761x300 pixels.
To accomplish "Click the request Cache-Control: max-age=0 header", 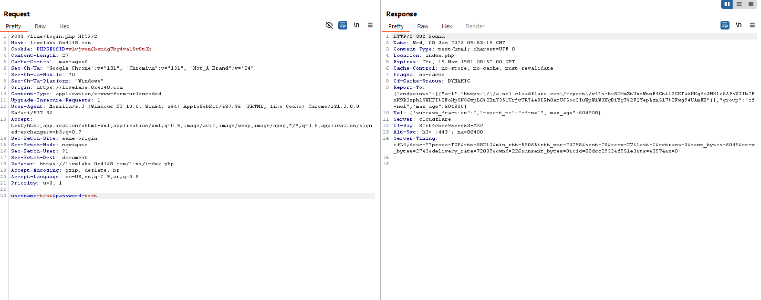I will (49, 62).
